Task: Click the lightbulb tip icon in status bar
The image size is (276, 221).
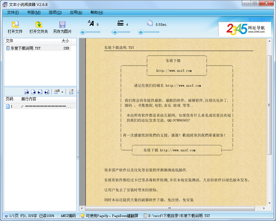Action: [83, 216]
